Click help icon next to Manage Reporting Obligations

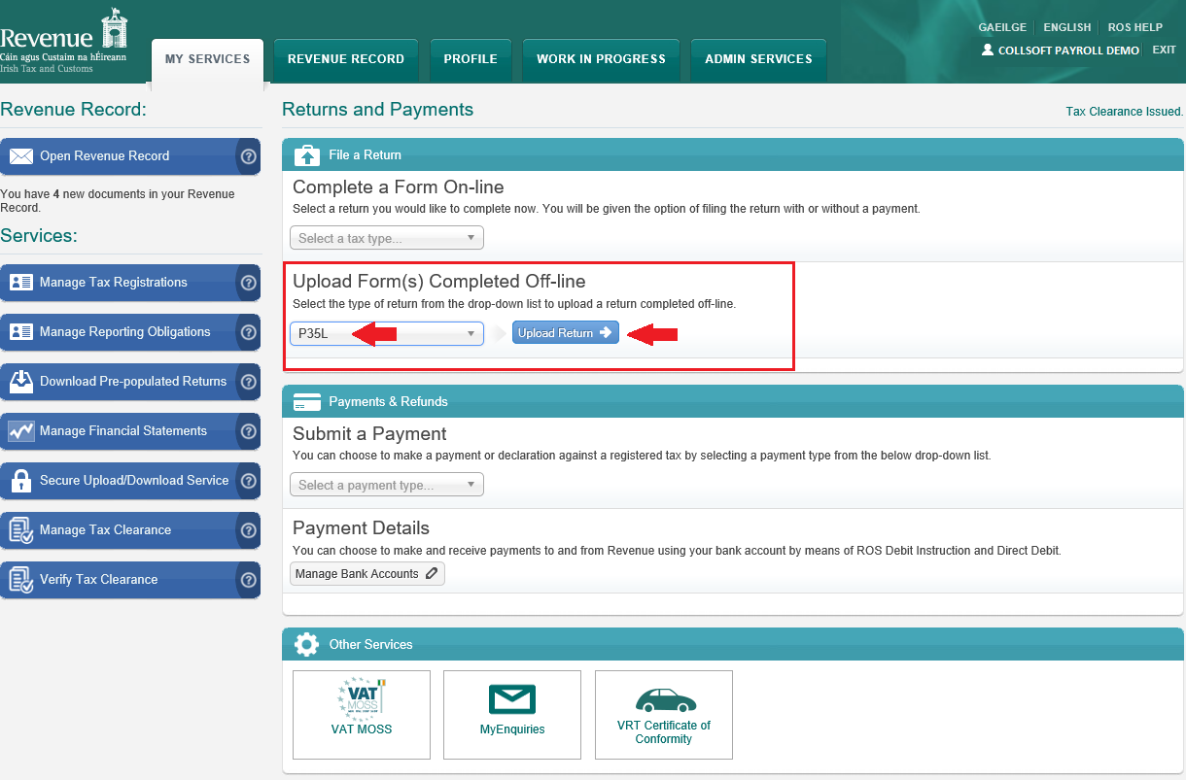(x=248, y=332)
